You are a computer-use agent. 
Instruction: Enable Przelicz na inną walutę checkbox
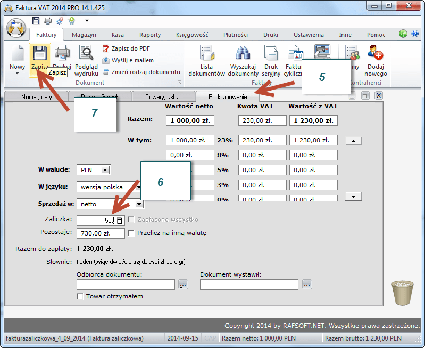point(131,233)
